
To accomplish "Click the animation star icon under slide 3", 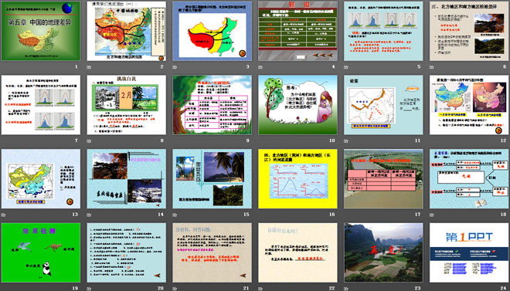I will click(175, 67).
